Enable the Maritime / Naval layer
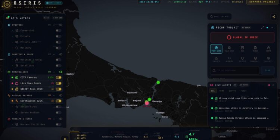 coord(58,60)
